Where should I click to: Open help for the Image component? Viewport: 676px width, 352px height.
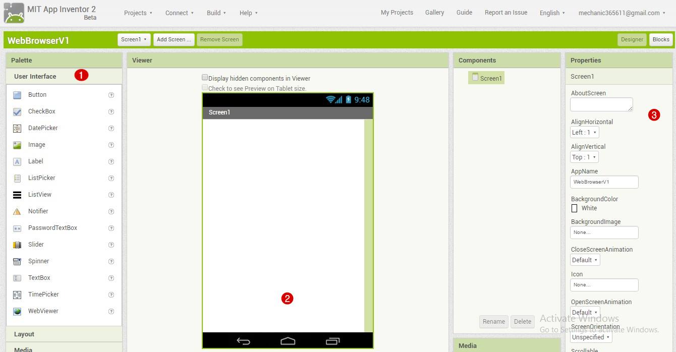[x=111, y=145]
